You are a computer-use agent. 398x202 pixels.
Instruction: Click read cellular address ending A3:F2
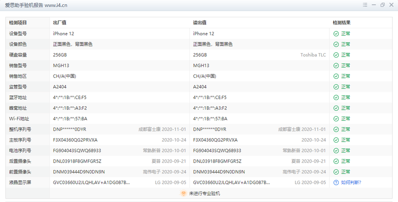pos(210,108)
